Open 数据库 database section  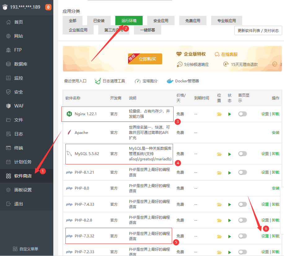21,64
